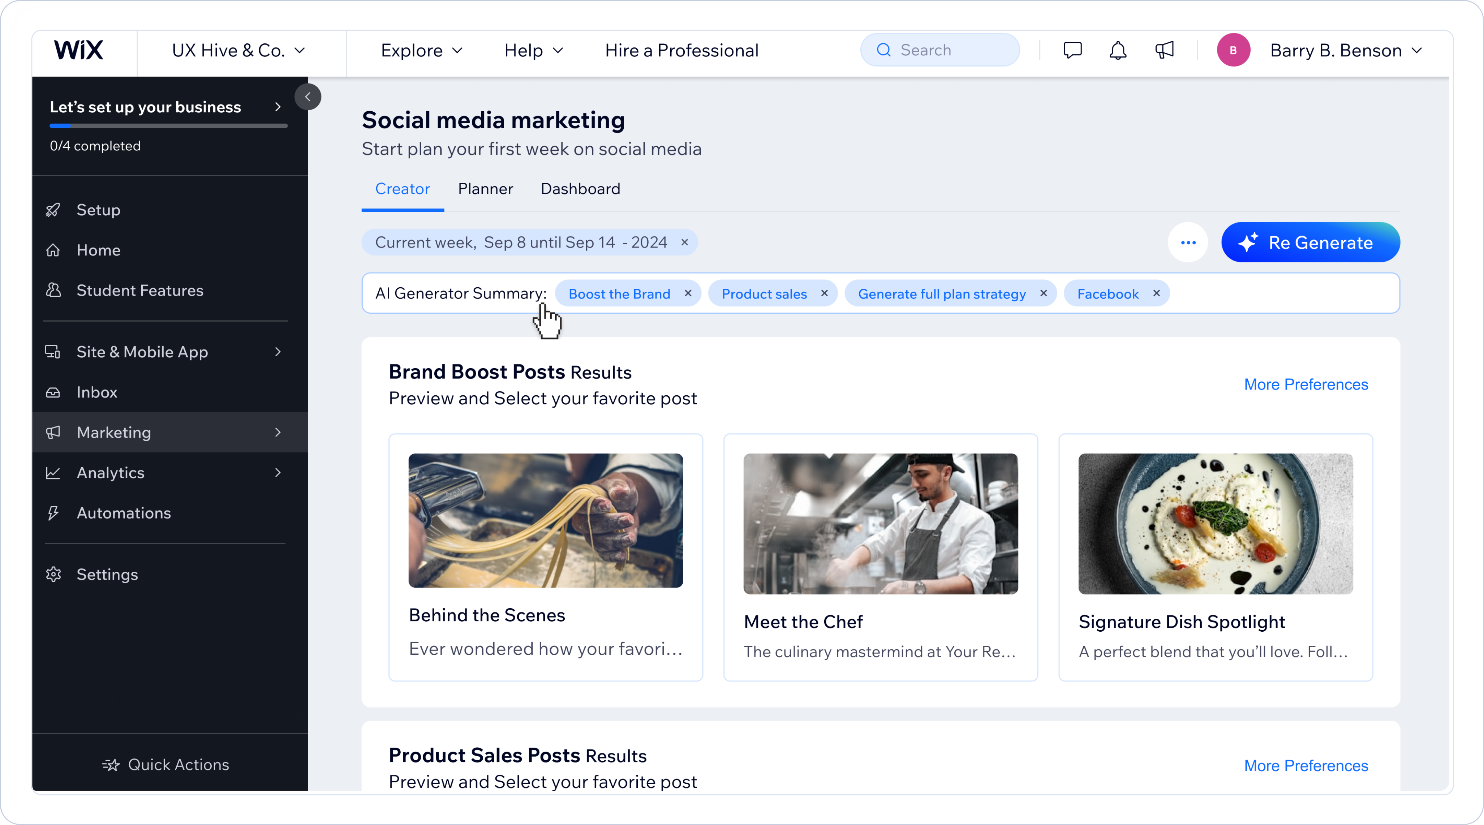
Task: Clear the Current week date filter
Action: click(x=684, y=242)
